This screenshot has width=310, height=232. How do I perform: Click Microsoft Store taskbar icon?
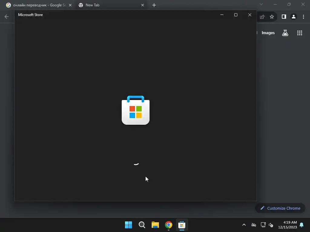click(x=182, y=225)
